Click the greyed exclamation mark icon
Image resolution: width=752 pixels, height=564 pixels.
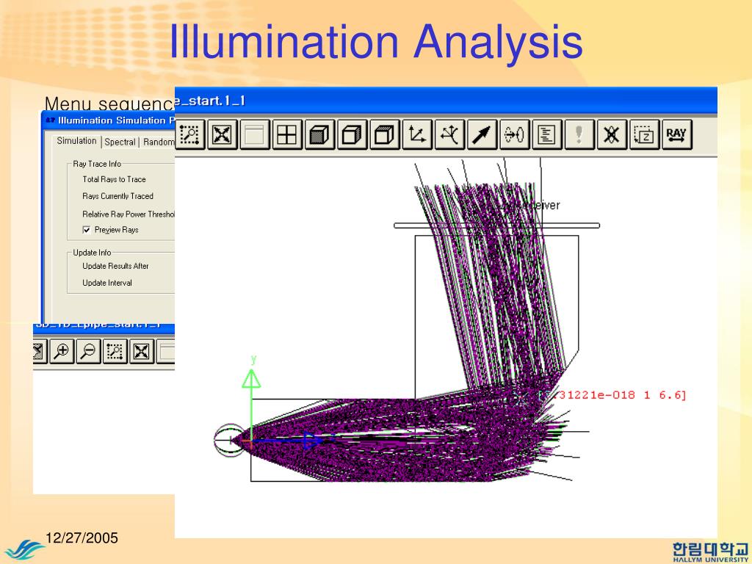[x=579, y=135]
